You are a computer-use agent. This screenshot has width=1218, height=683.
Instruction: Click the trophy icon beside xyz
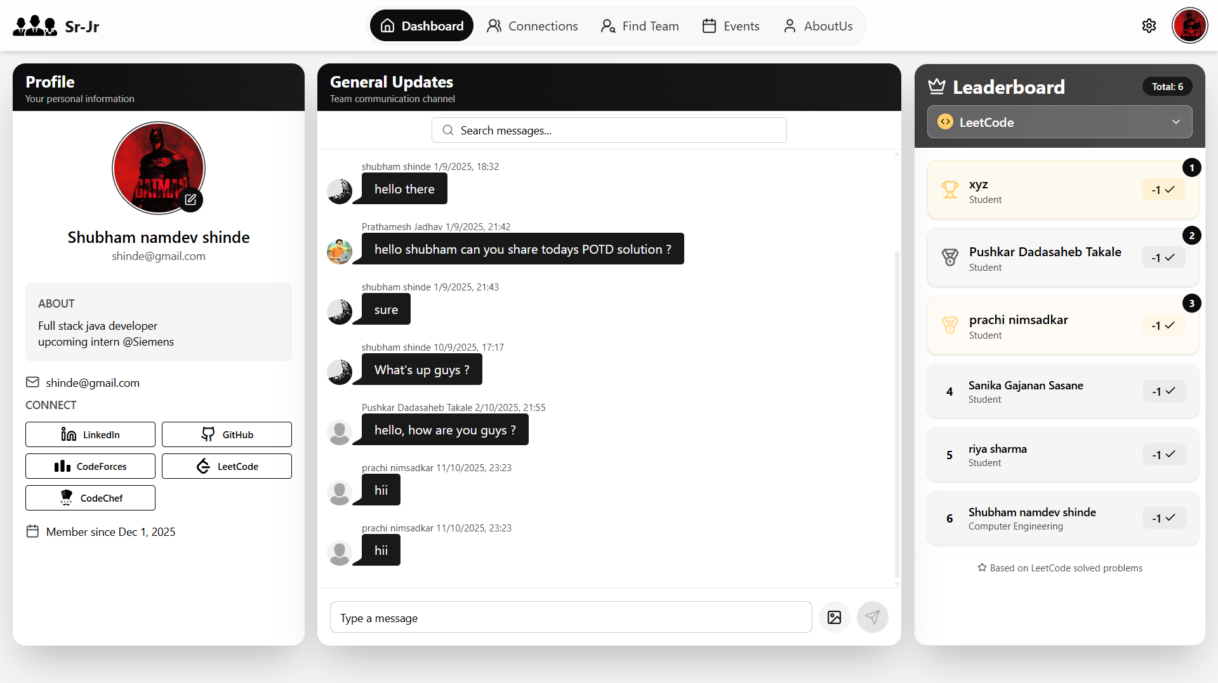950,190
